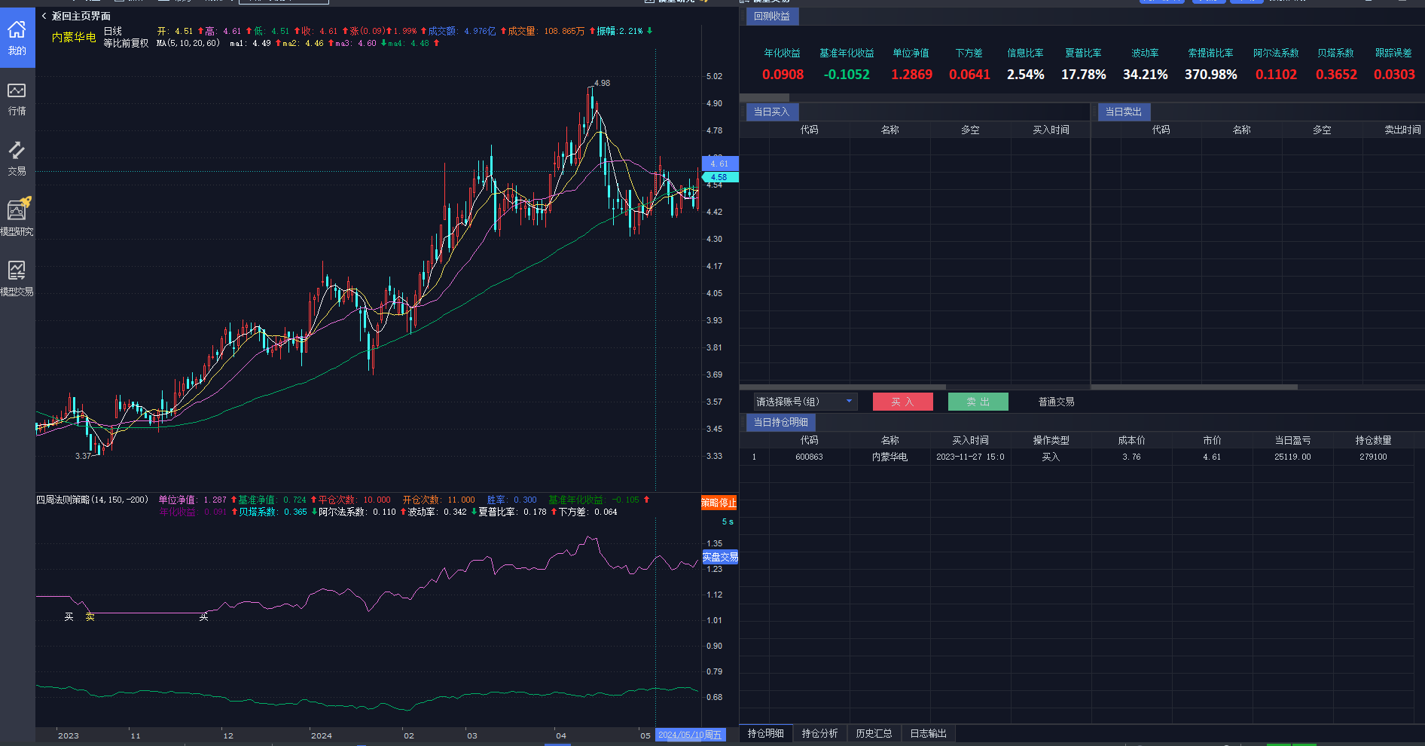The image size is (1425, 746).
Task: Click the 多空 column header in 当日买入 table
Action: coord(970,130)
